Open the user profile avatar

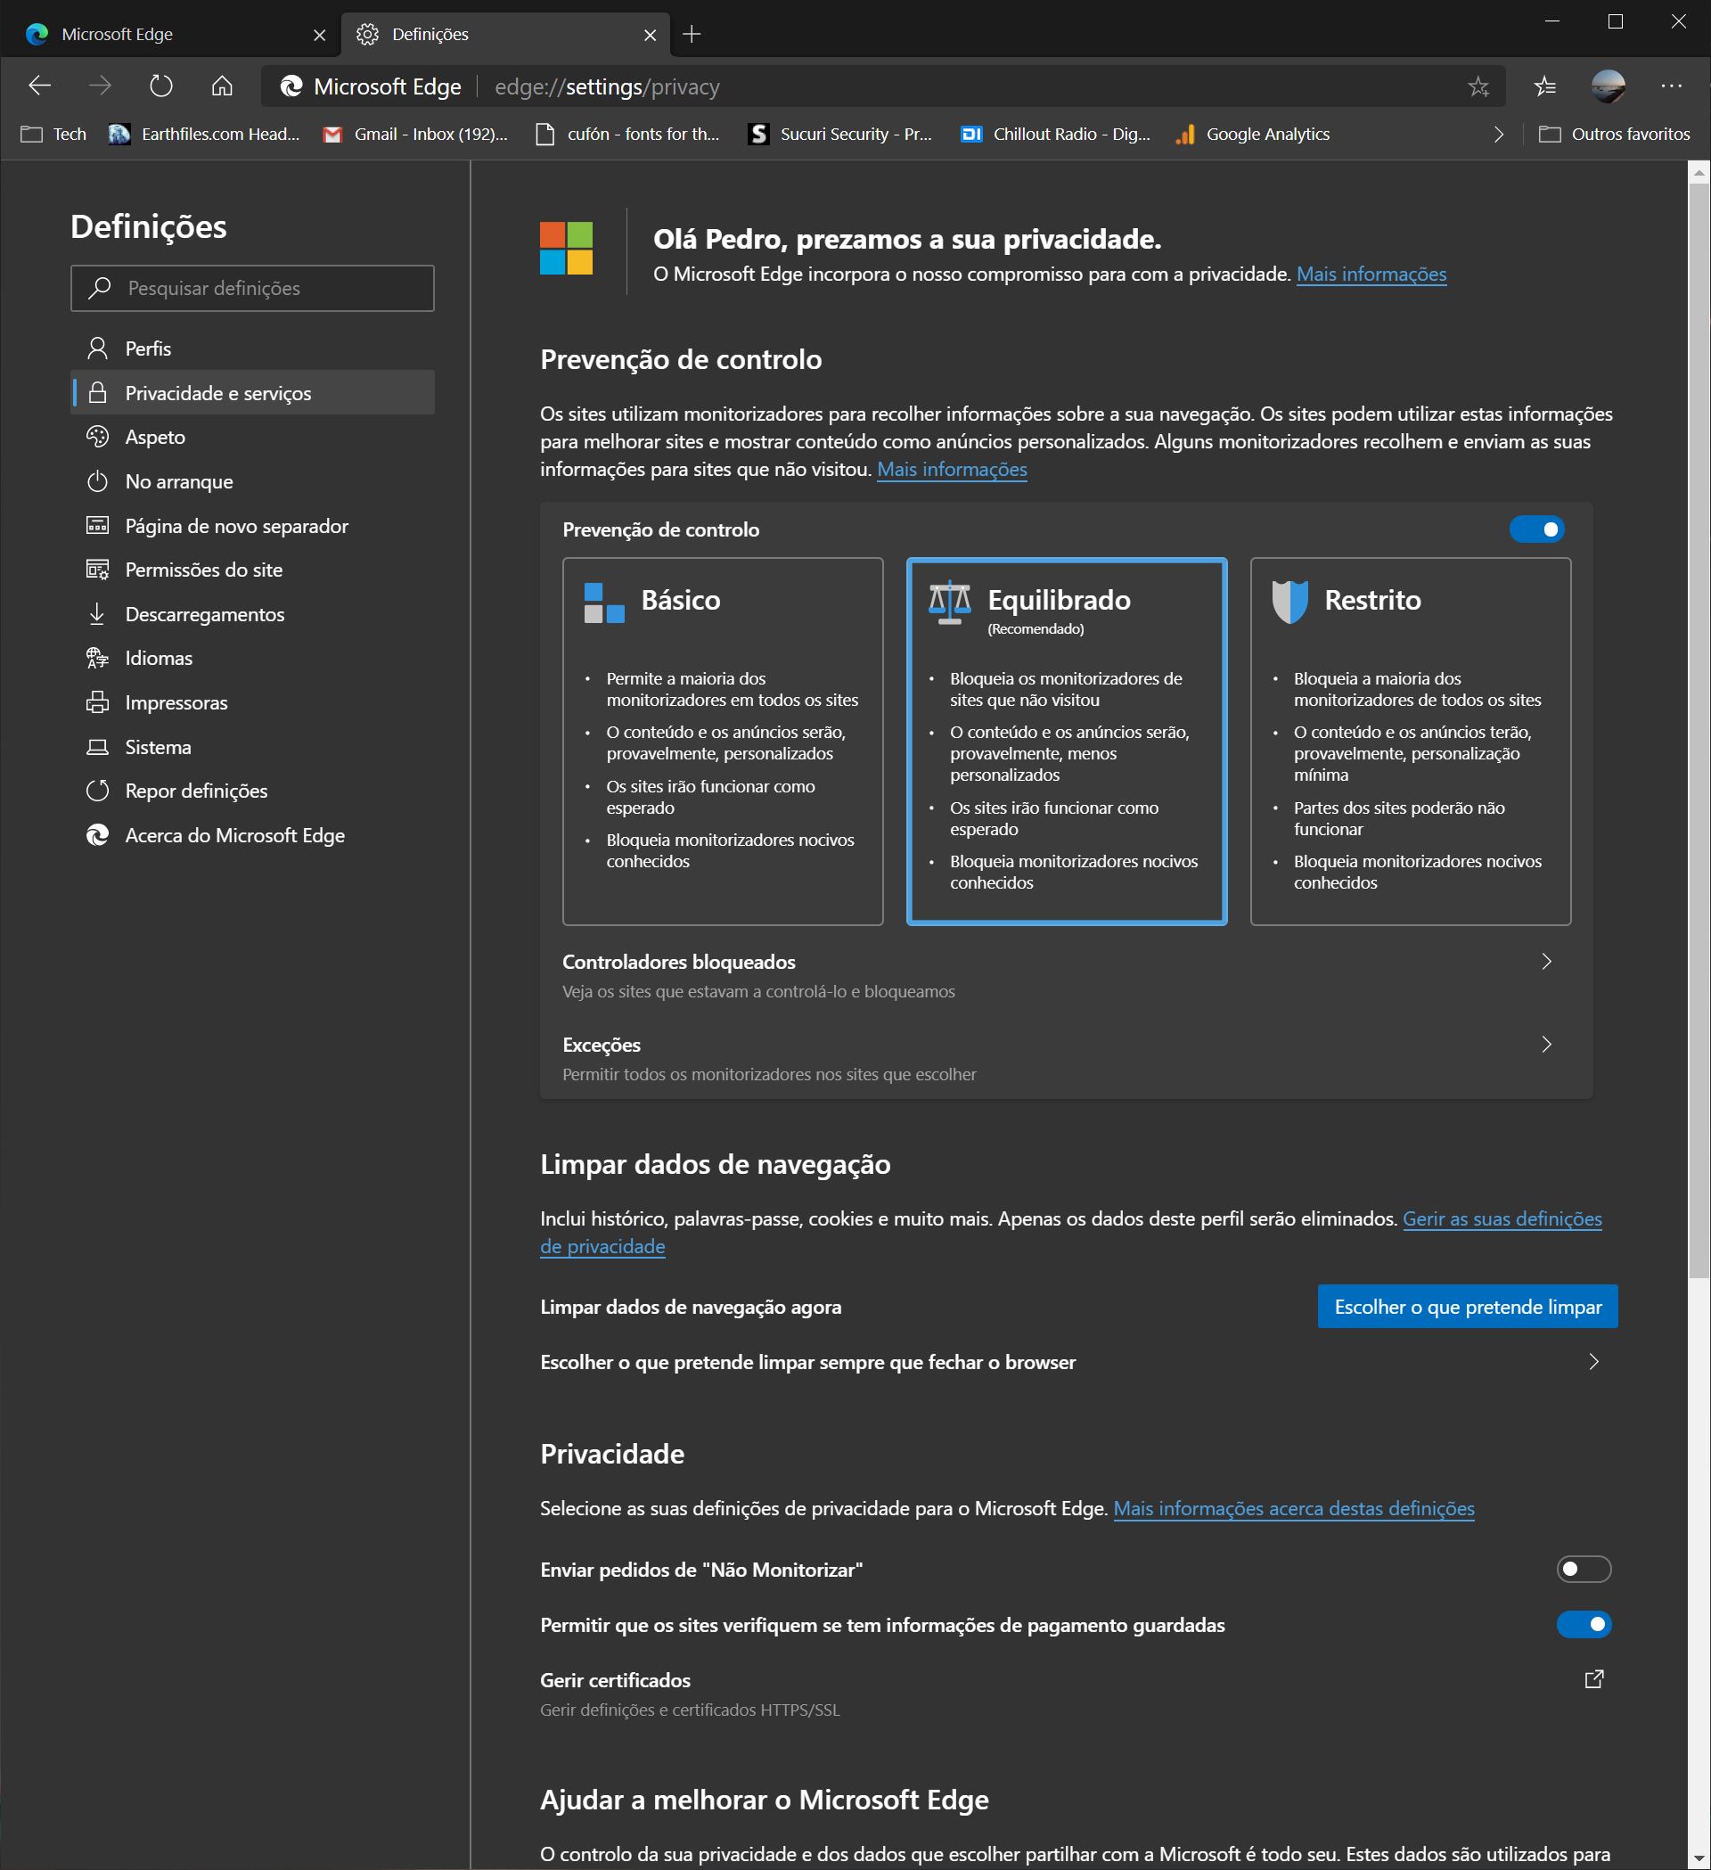(1608, 86)
